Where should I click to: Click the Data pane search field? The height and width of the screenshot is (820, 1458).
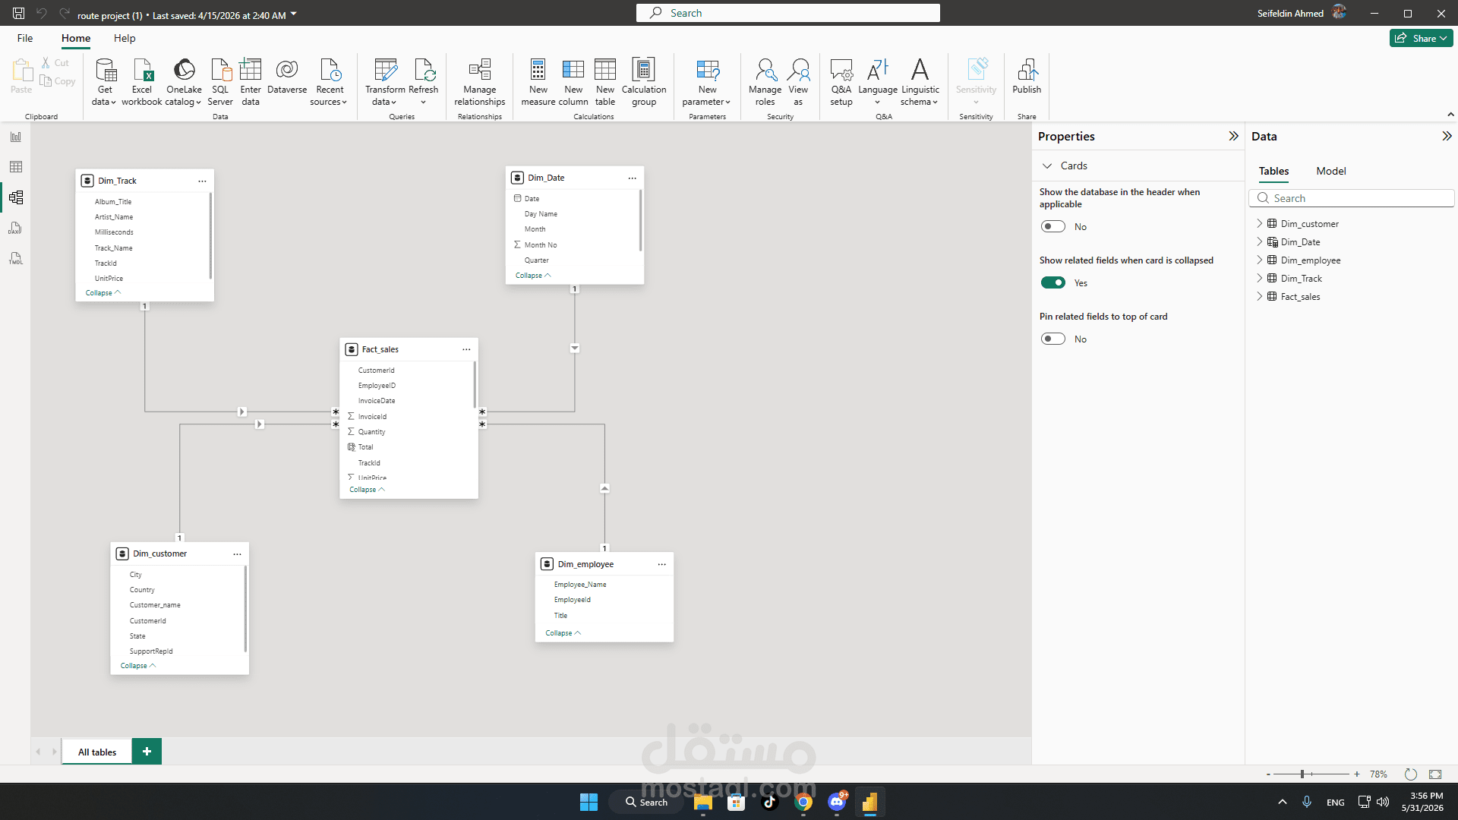pos(1352,198)
